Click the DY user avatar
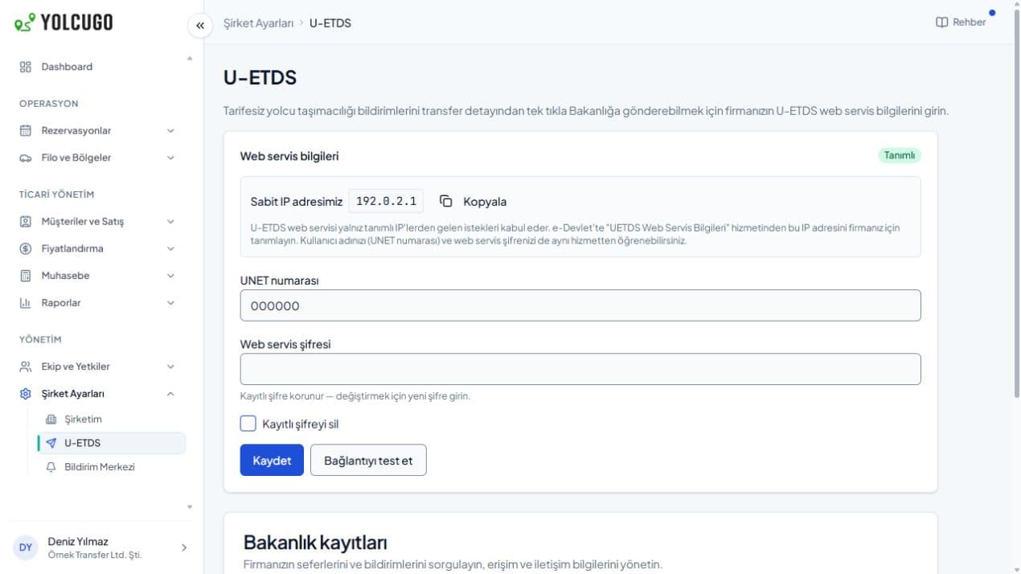Image resolution: width=1021 pixels, height=574 pixels. point(26,547)
